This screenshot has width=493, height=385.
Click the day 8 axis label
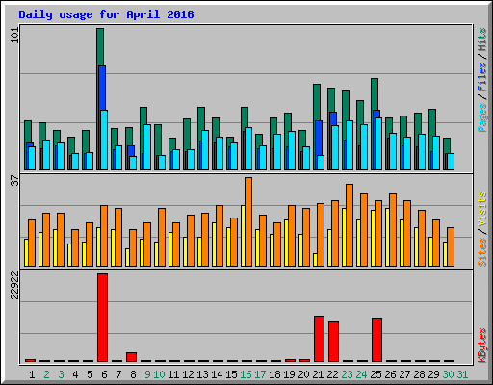[133, 374]
